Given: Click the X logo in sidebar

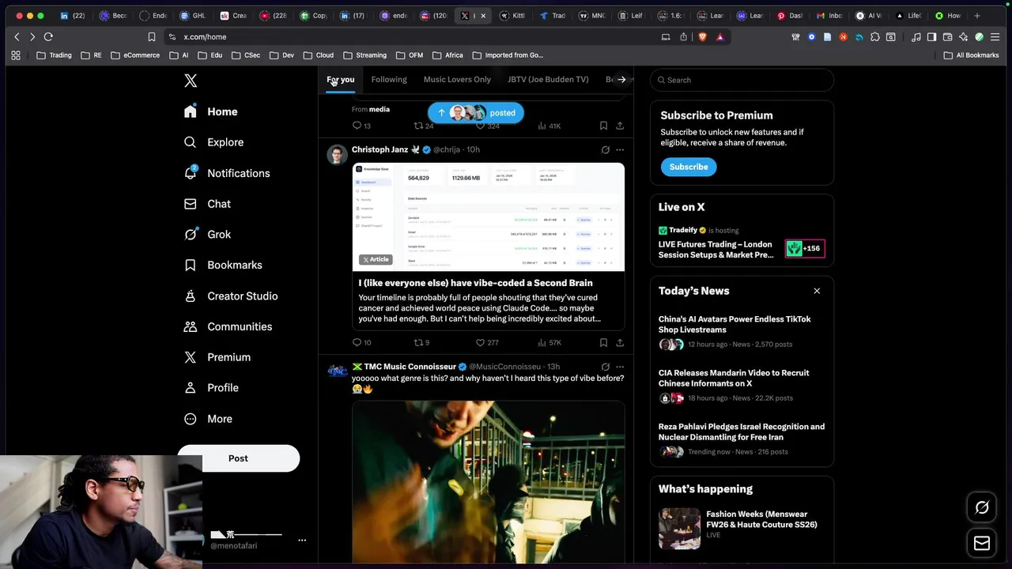Looking at the screenshot, I should tap(191, 81).
